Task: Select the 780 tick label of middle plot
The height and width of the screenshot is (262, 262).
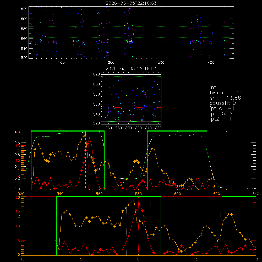Action: 119,128
